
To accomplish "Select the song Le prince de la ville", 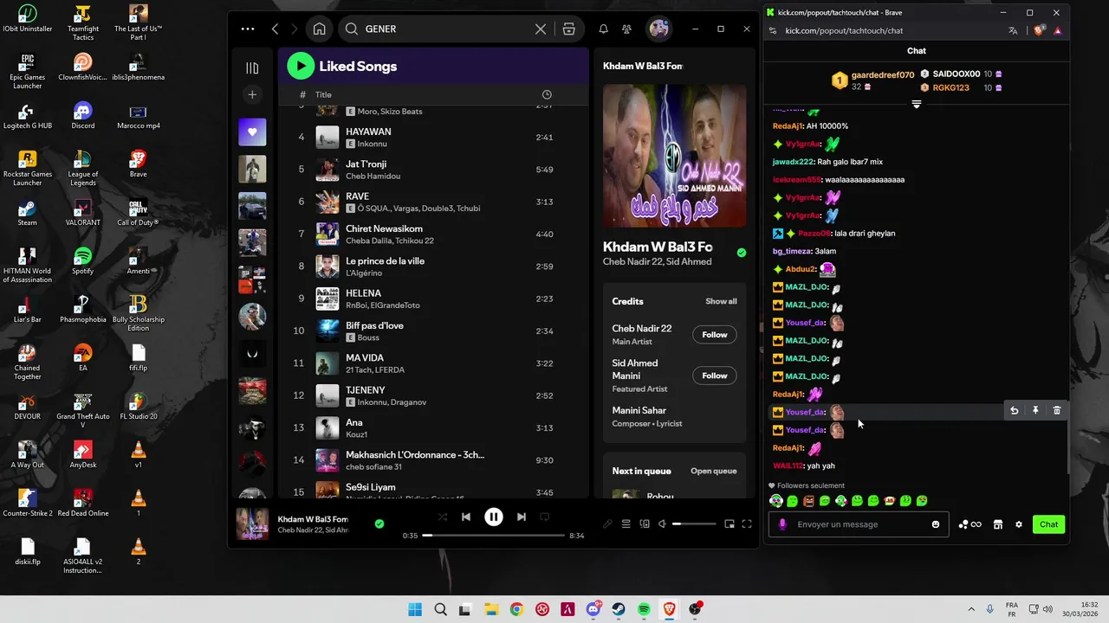I will (433, 267).
